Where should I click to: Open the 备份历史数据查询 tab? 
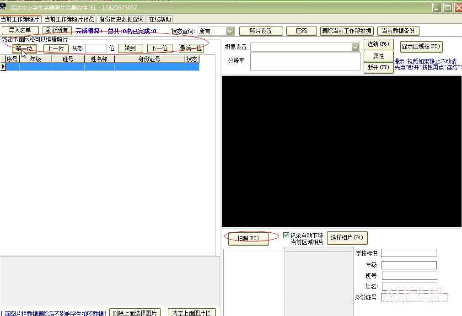tap(121, 19)
